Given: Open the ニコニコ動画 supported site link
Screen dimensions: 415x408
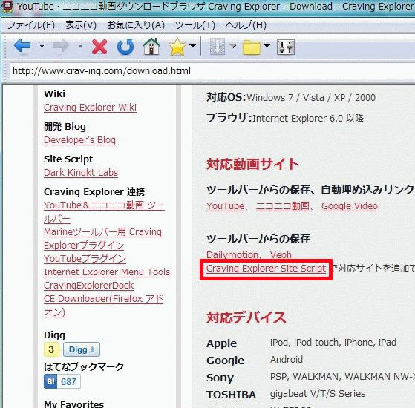Looking at the screenshot, I should [283, 206].
